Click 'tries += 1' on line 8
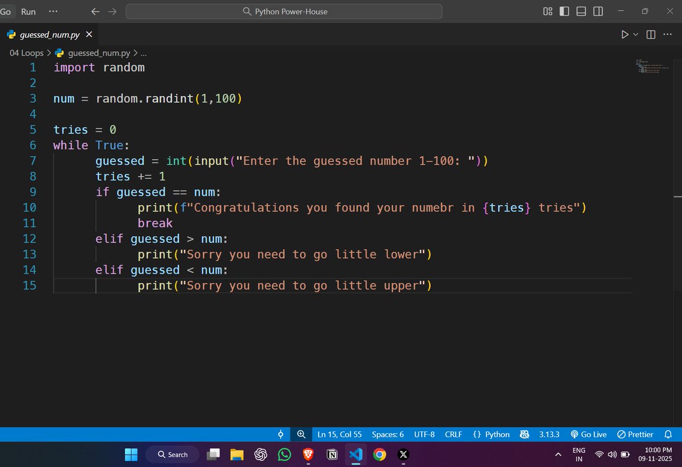Screen dimensions: 682x467 pos(131,176)
